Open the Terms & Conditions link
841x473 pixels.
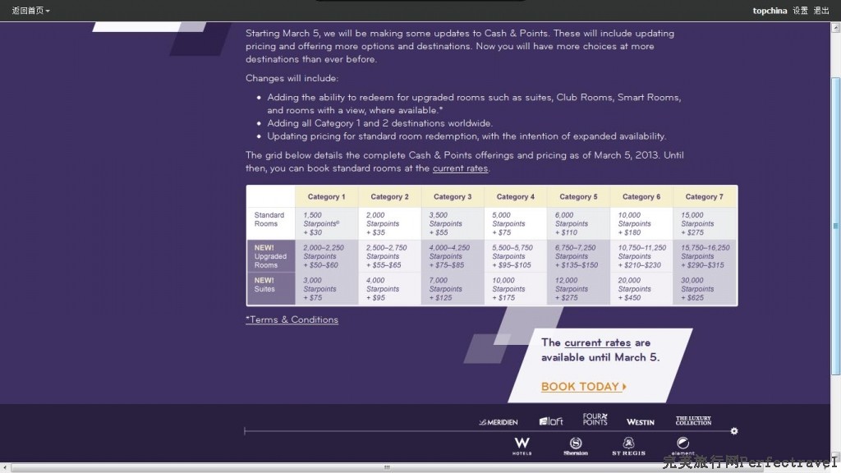click(292, 319)
